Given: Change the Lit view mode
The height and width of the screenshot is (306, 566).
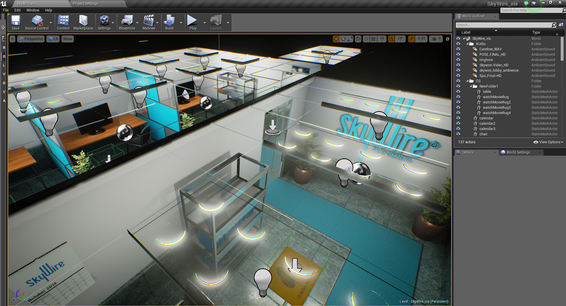Looking at the screenshot, I should click(x=53, y=39).
